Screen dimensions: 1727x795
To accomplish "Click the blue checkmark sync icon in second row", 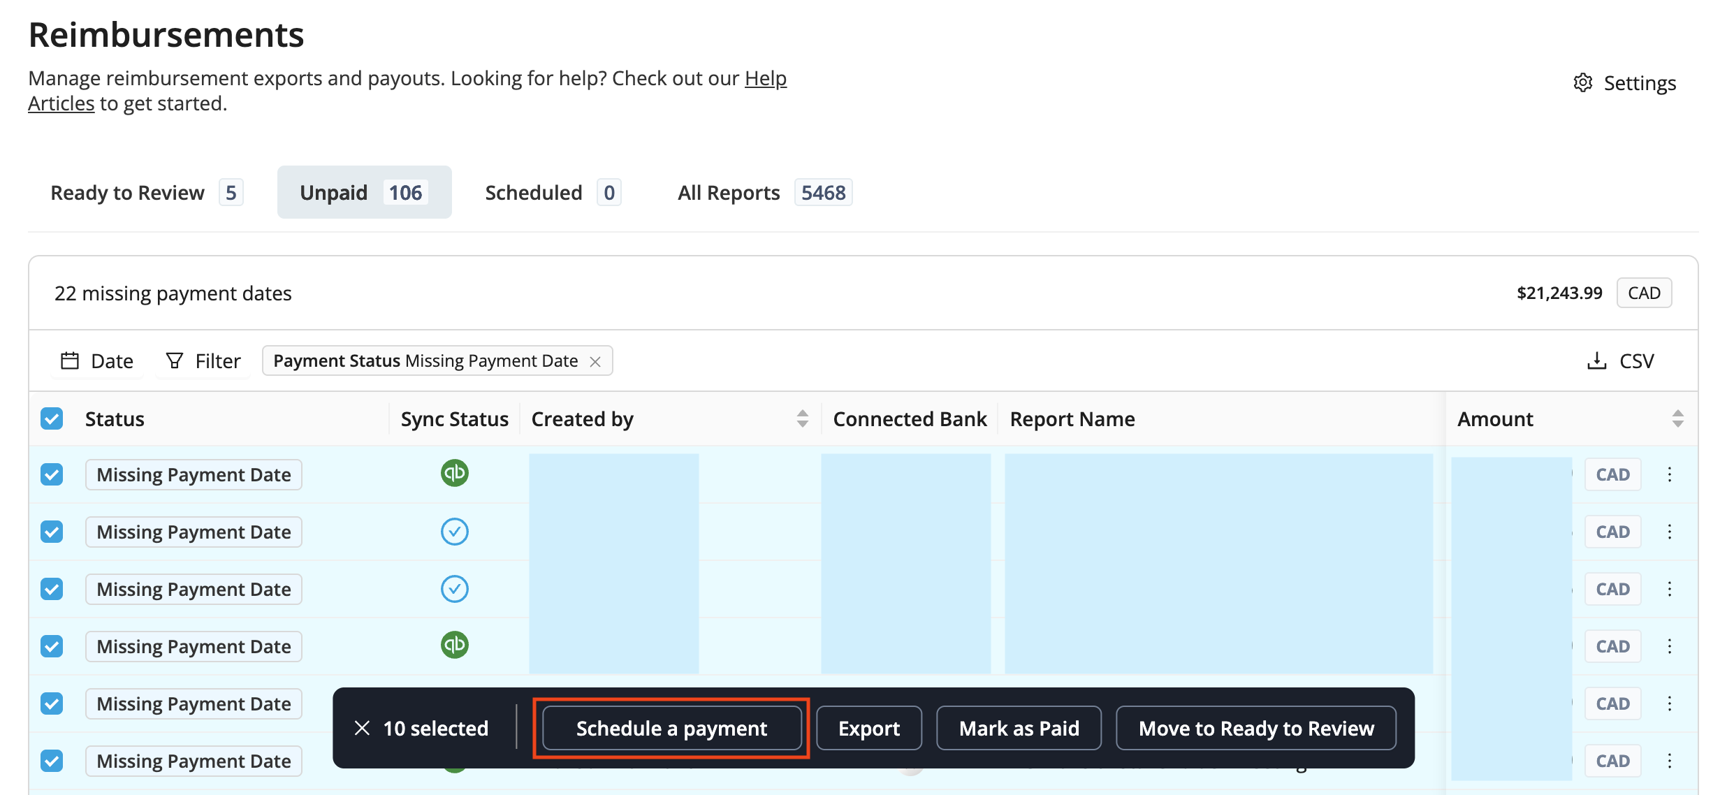I will (454, 532).
